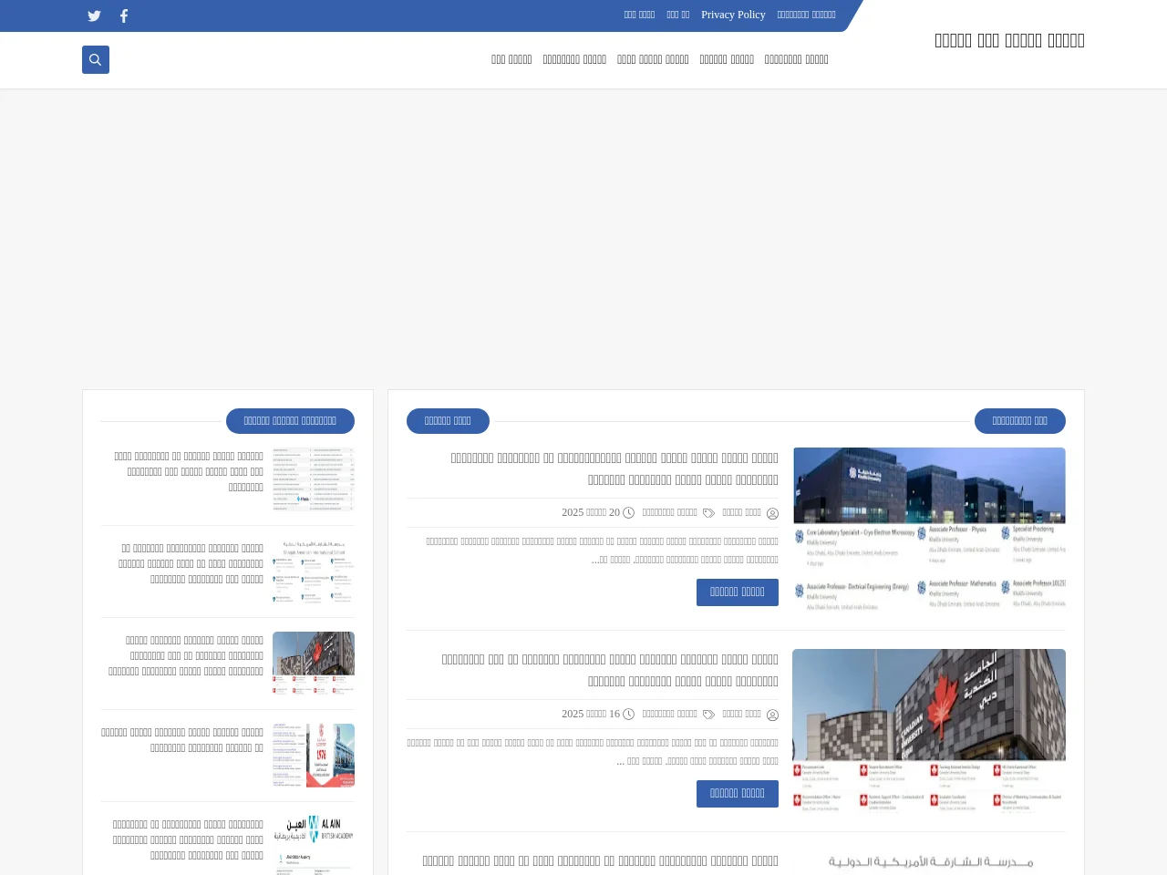
Task: Click the excerpt text of the Canadian University post
Action: 593,752
